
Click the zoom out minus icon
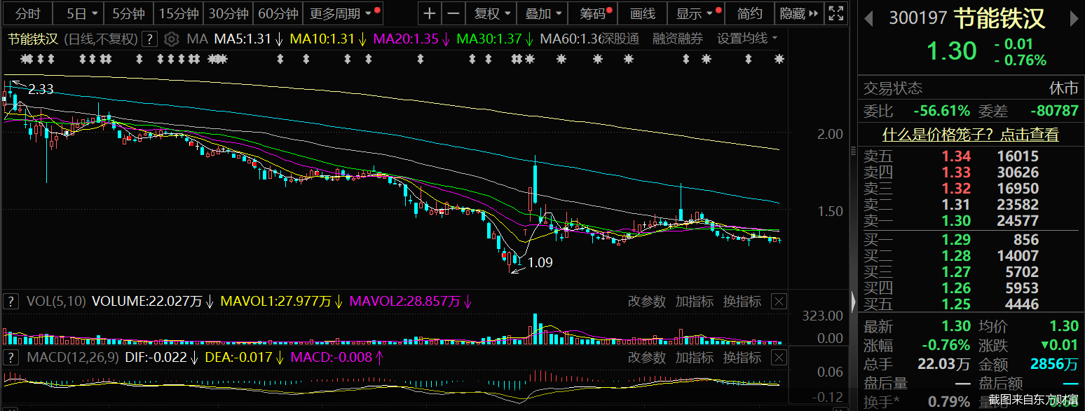pos(454,13)
